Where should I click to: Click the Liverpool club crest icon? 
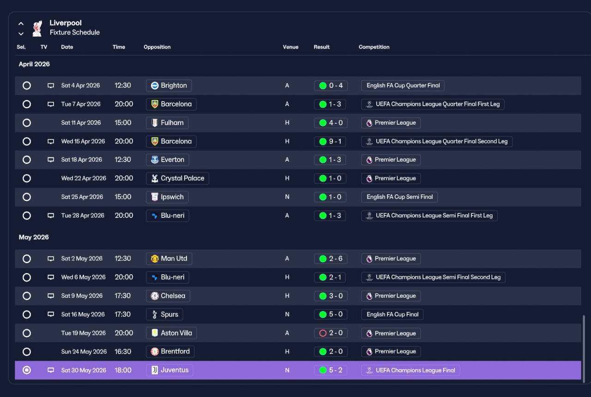pos(37,28)
